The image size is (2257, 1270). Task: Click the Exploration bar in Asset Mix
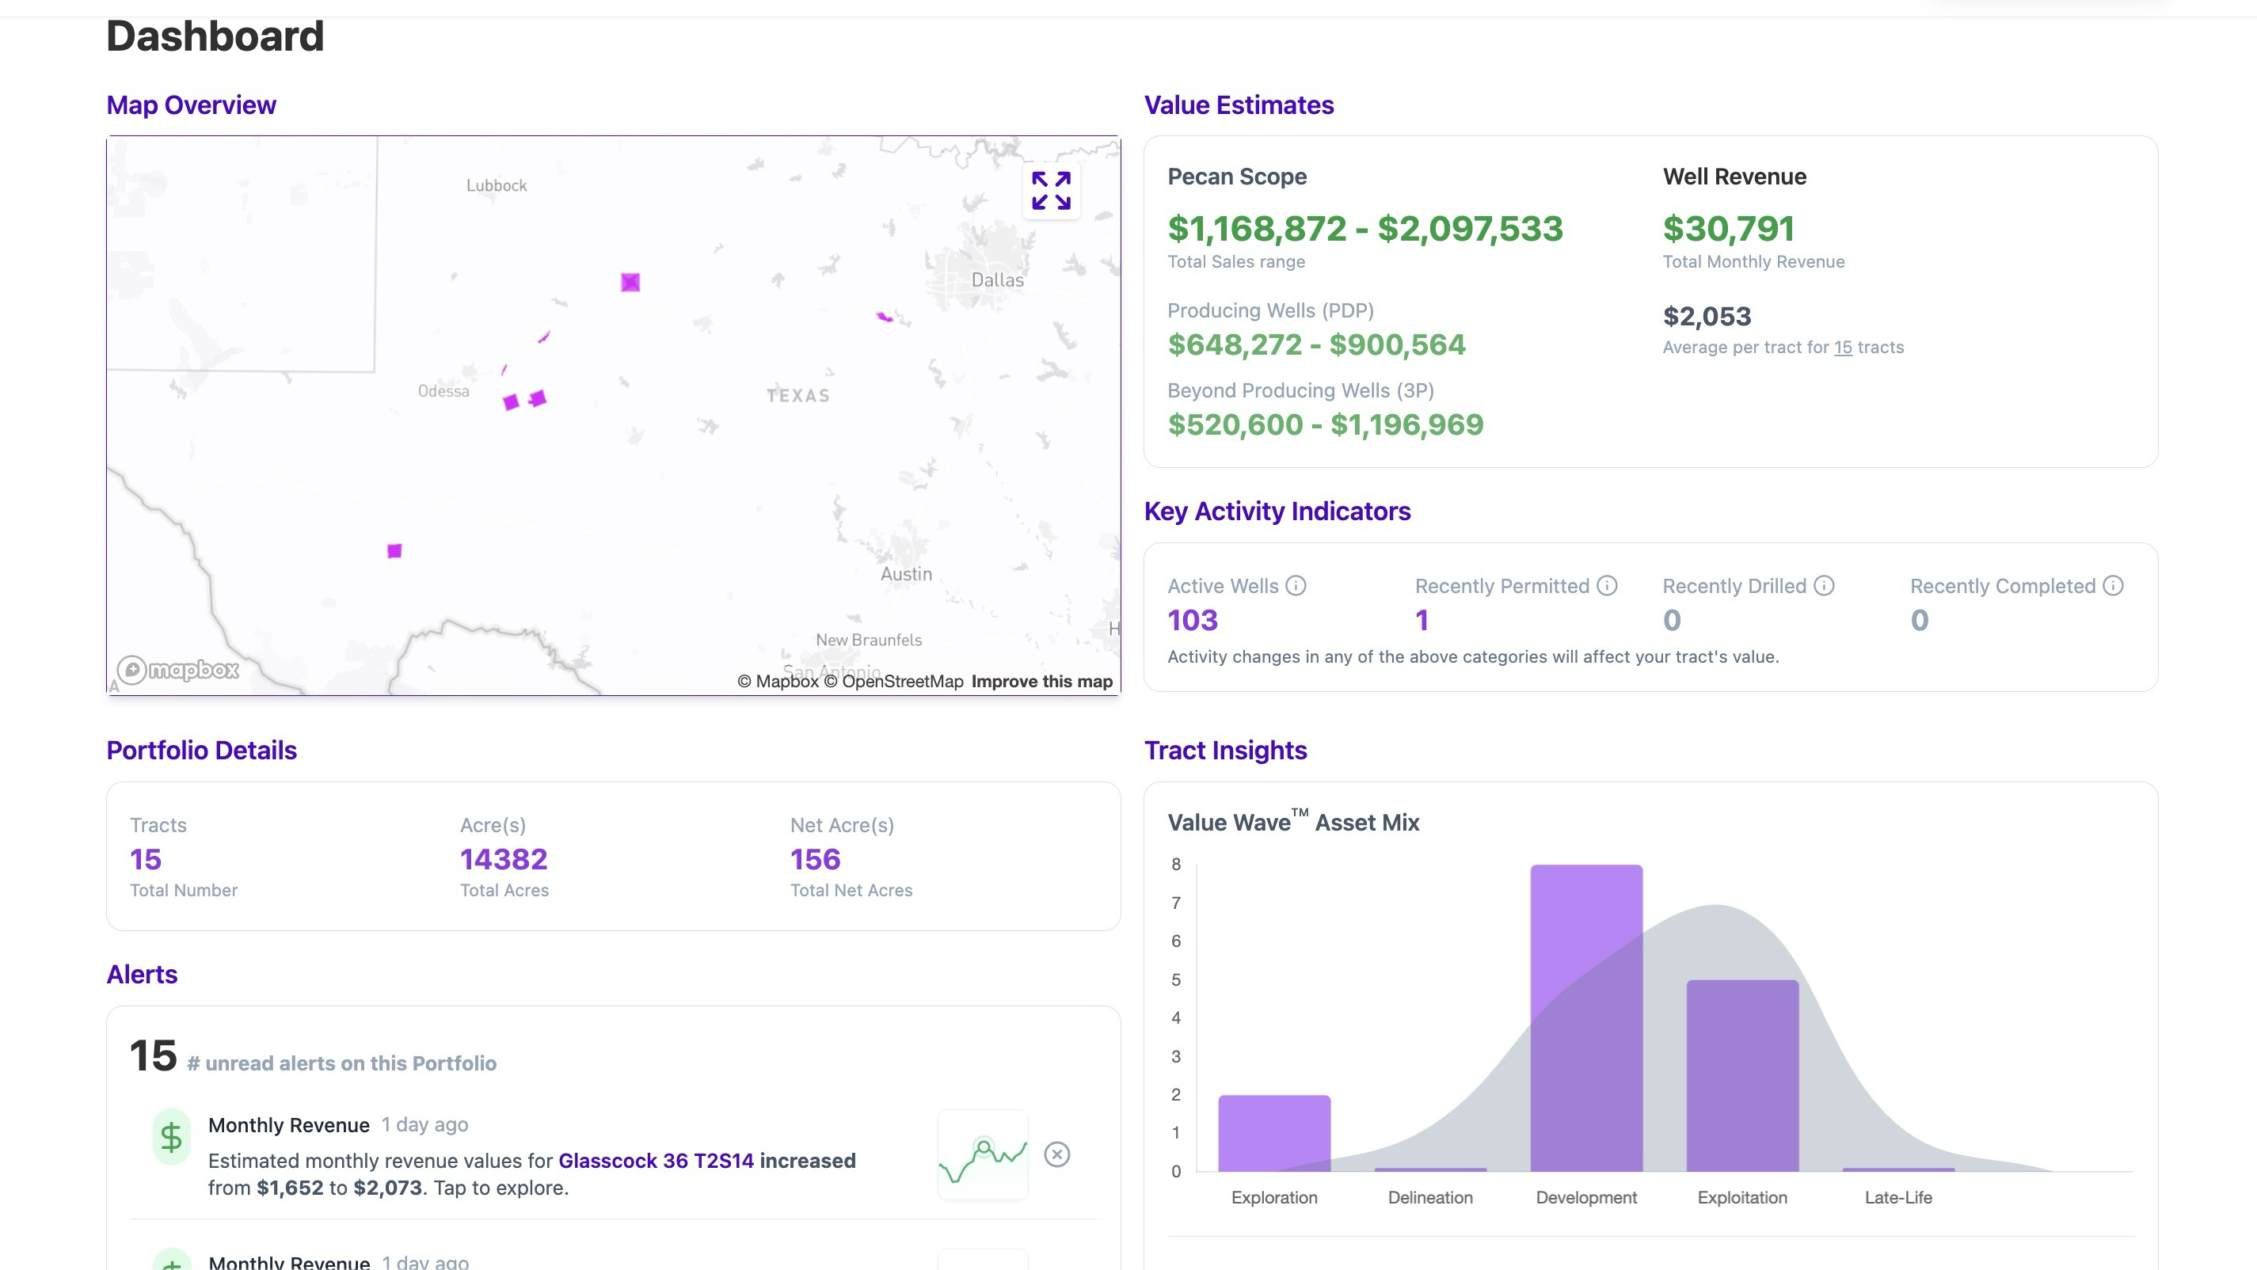pyautogui.click(x=1274, y=1132)
